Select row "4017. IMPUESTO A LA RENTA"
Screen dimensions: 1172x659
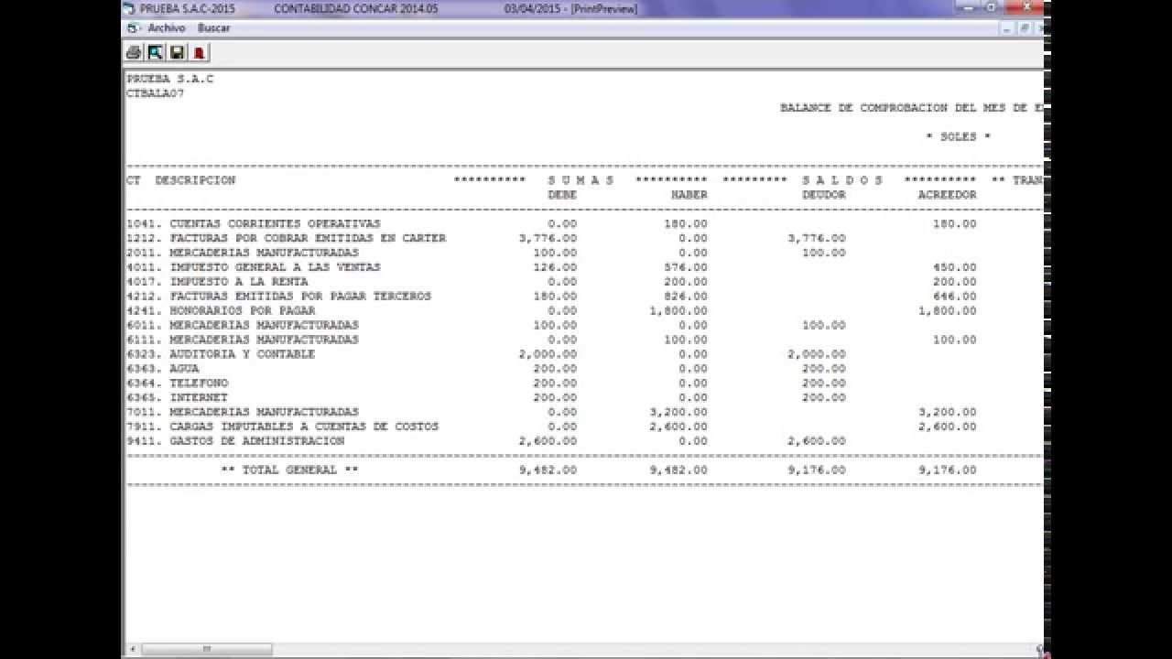(x=551, y=282)
